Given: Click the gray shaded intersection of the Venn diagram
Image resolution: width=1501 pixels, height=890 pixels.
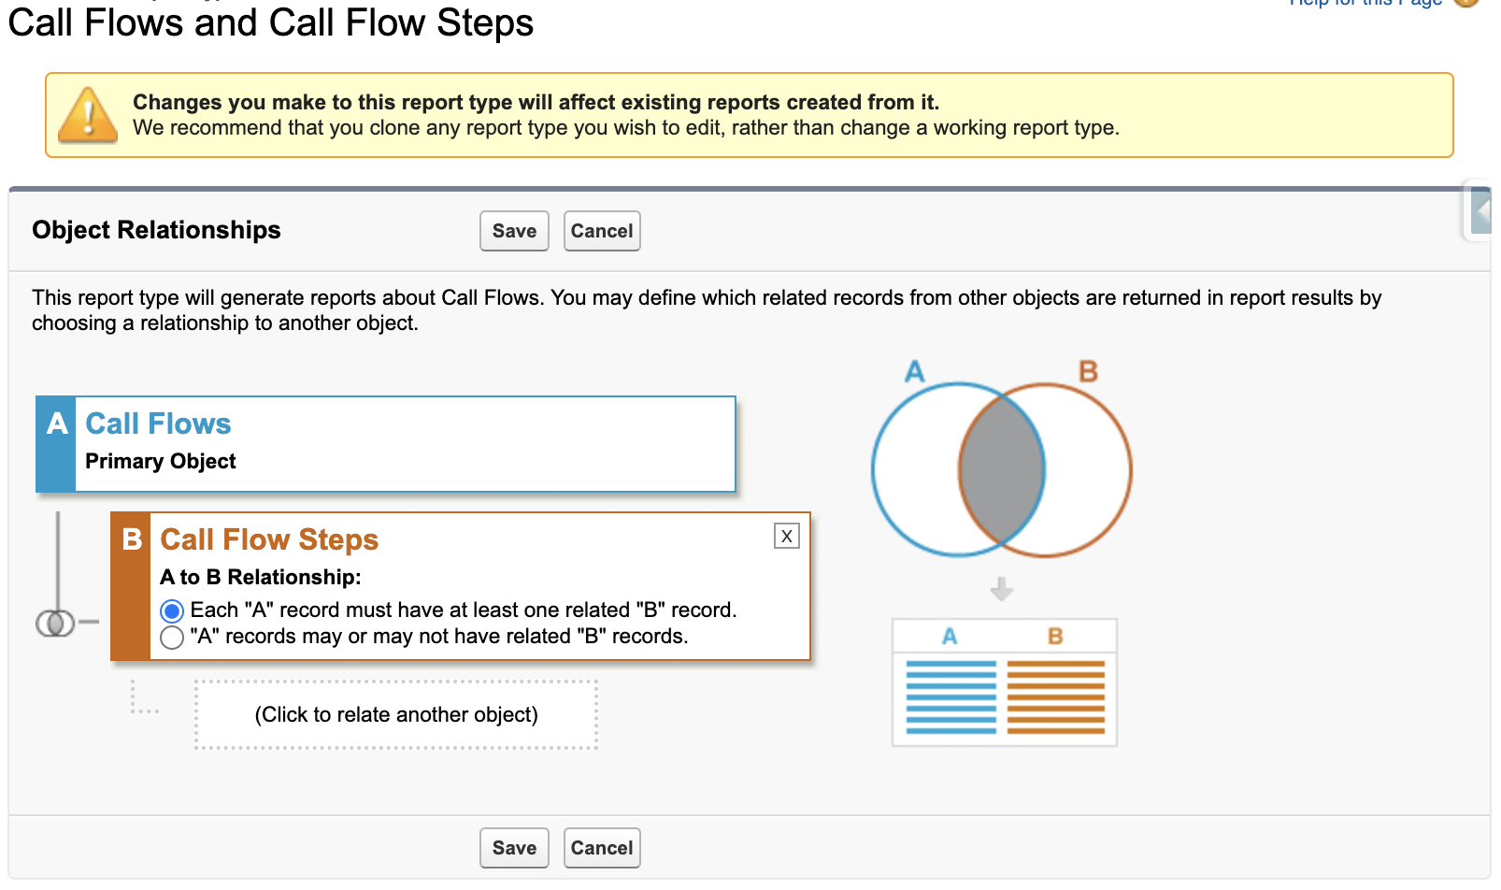Looking at the screenshot, I should pos(1001,469).
